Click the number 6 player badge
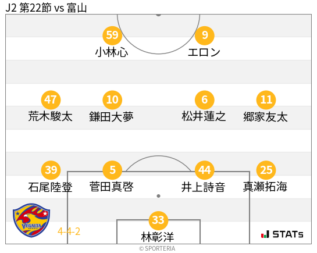The image size is (317, 253). coord(204,100)
